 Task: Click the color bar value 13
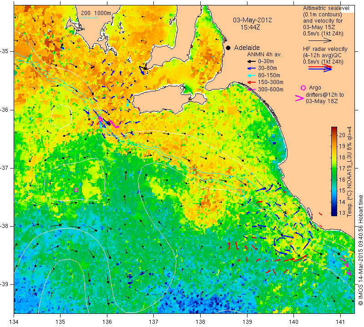point(342,213)
